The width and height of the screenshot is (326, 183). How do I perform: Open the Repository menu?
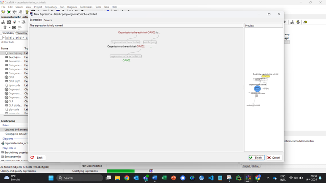[x=51, y=7]
